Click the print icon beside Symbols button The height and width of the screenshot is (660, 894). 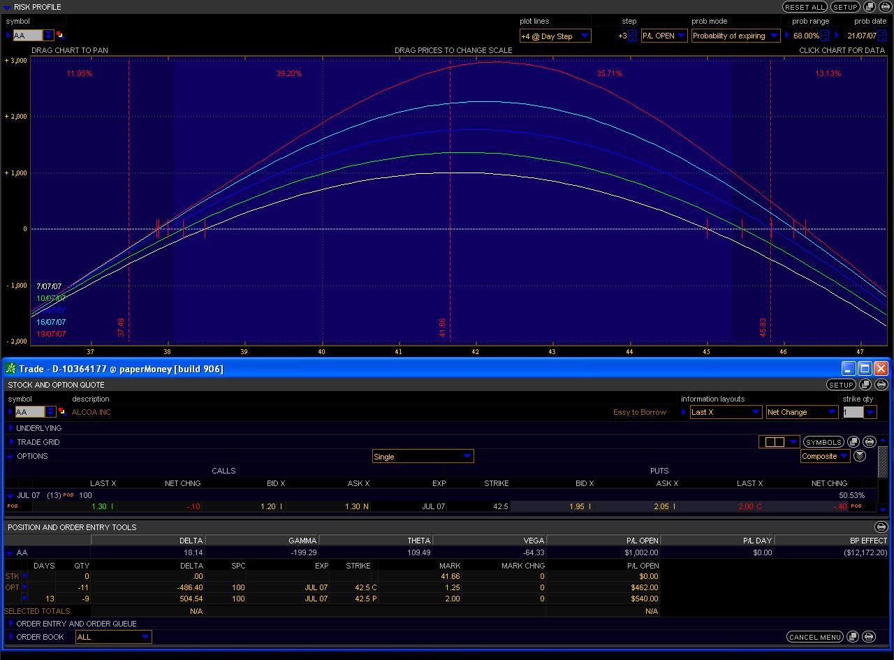869,442
